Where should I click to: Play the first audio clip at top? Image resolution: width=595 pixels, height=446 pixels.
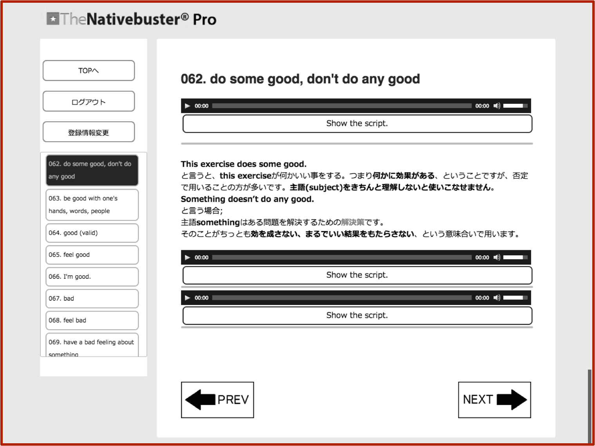pos(188,106)
